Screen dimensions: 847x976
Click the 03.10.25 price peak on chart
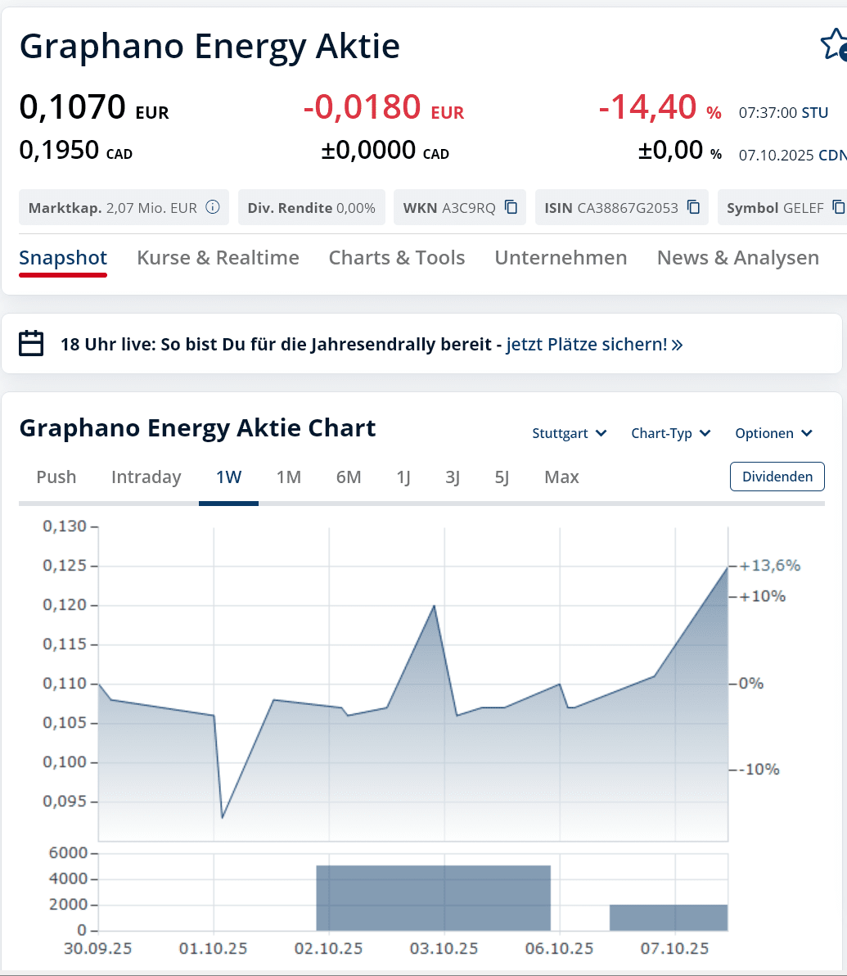click(434, 606)
